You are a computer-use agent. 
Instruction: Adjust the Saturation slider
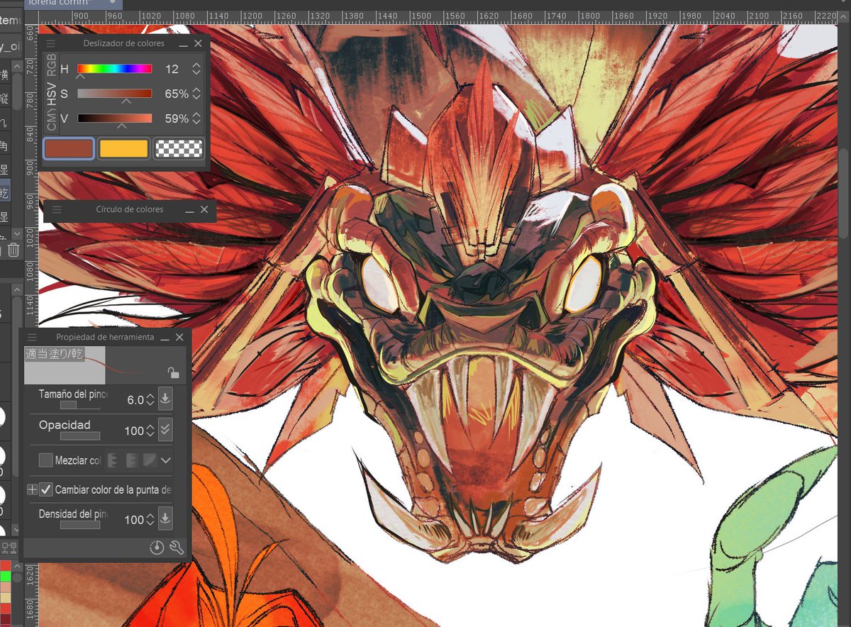coord(114,94)
